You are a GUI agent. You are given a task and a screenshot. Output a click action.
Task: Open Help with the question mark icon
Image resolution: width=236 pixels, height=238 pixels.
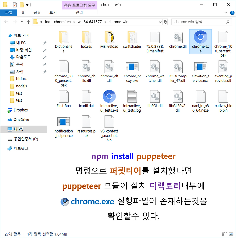pyautogui.click(x=232, y=13)
